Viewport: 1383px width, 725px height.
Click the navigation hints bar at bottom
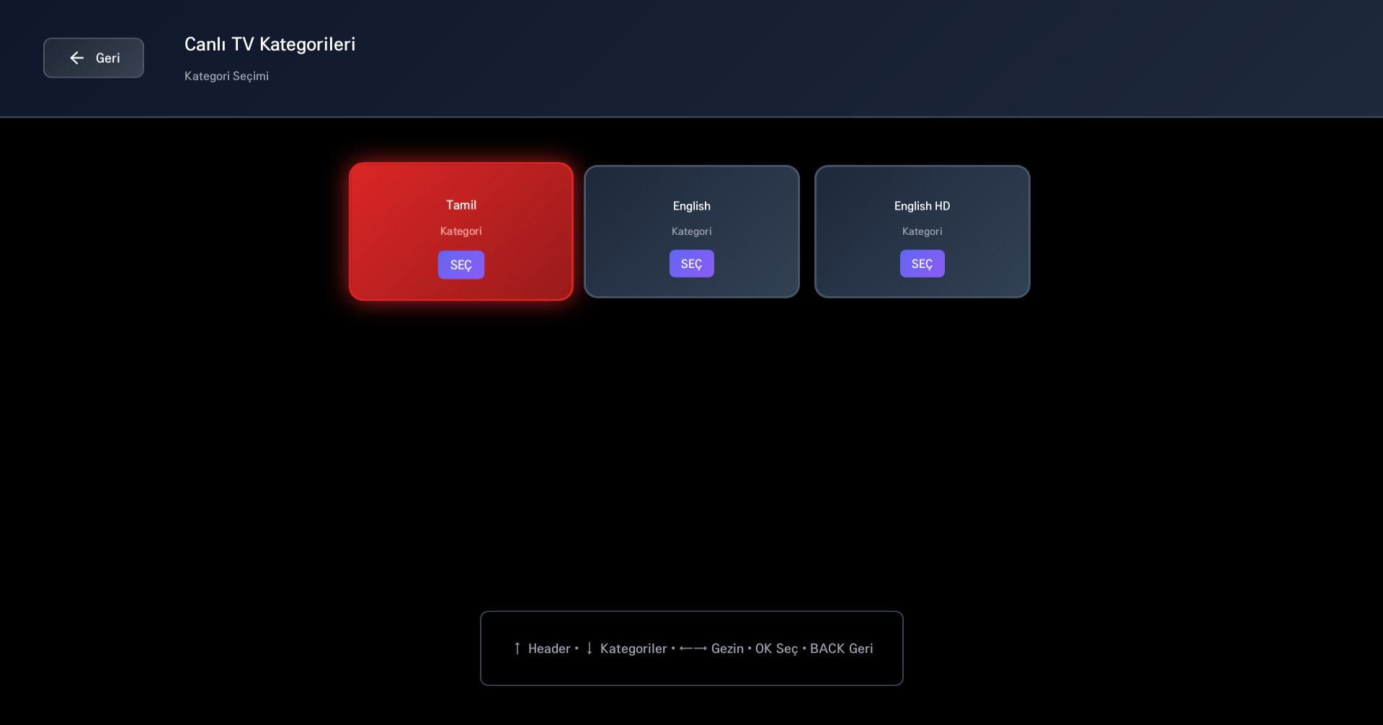691,648
